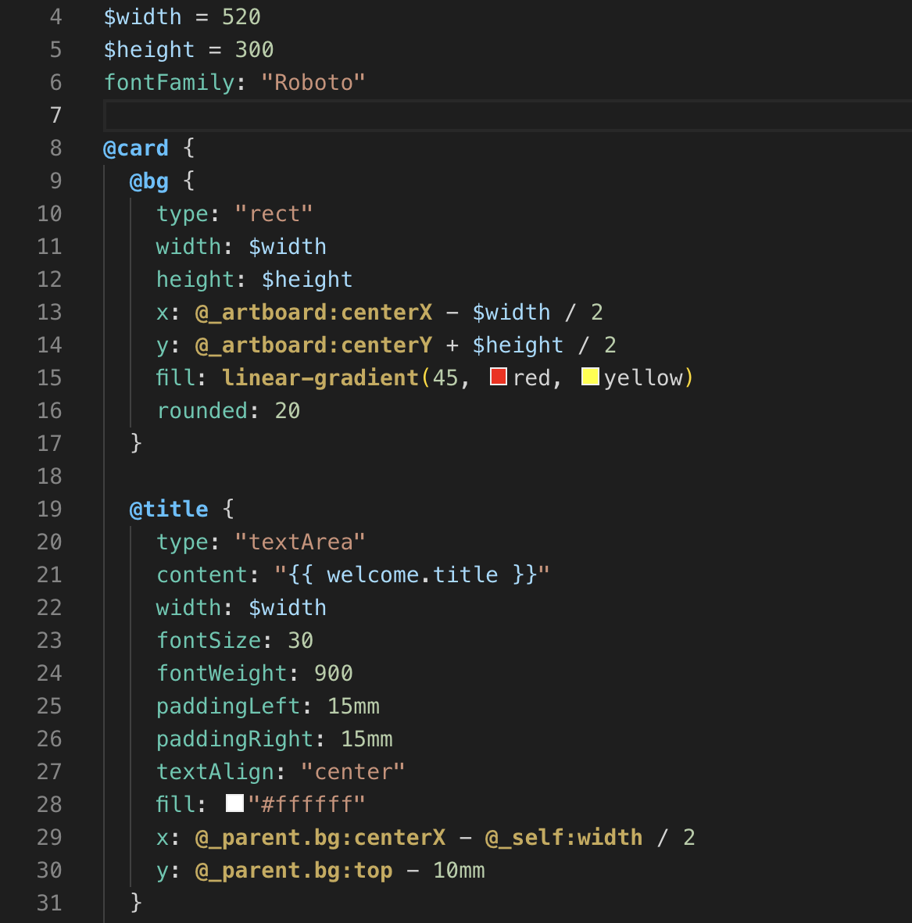
Task: Open the white #ffffff color swatch
Action: coord(235,803)
